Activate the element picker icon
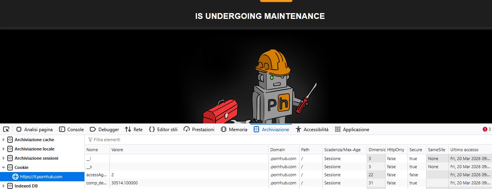This screenshot has width=492, height=189. 6,129
